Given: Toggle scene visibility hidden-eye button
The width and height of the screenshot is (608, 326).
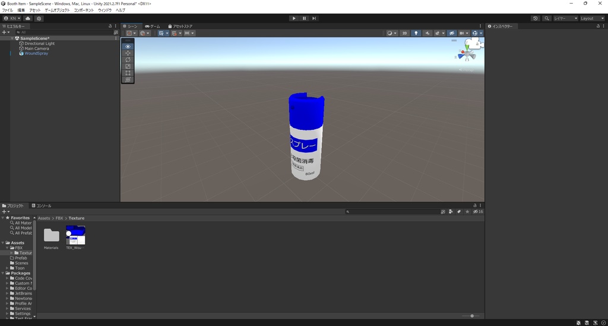Looking at the screenshot, I should (451, 33).
